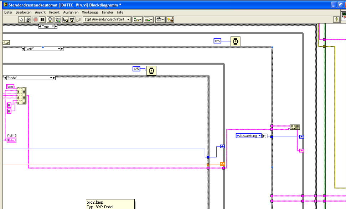Select the array function wired to Von

(22, 96)
